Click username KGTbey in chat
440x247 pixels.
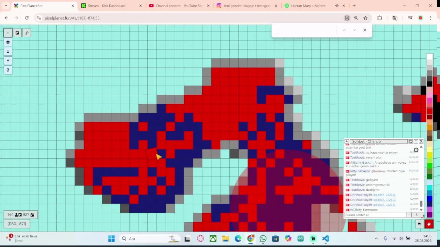(x=355, y=210)
